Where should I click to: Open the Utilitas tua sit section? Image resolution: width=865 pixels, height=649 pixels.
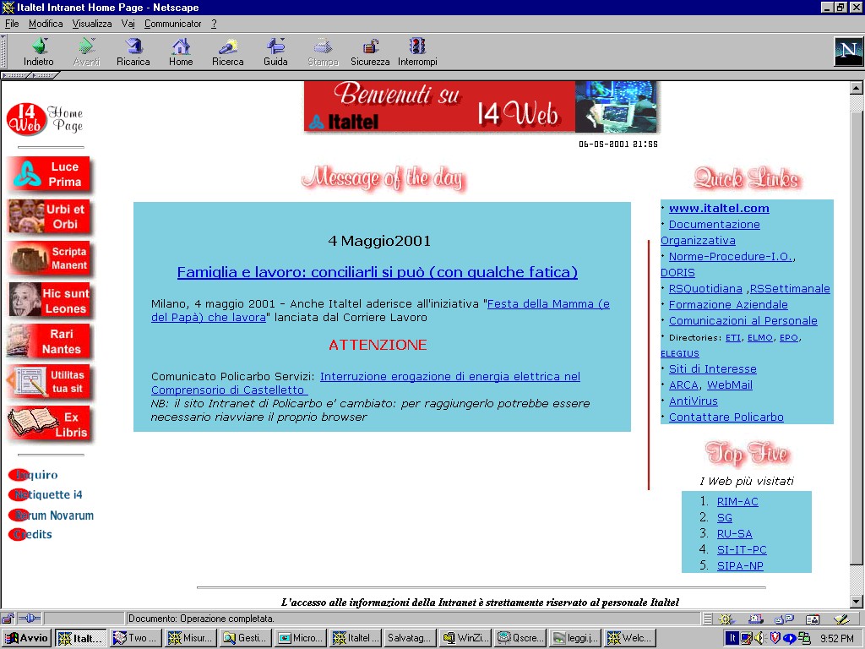pyautogui.click(x=48, y=382)
